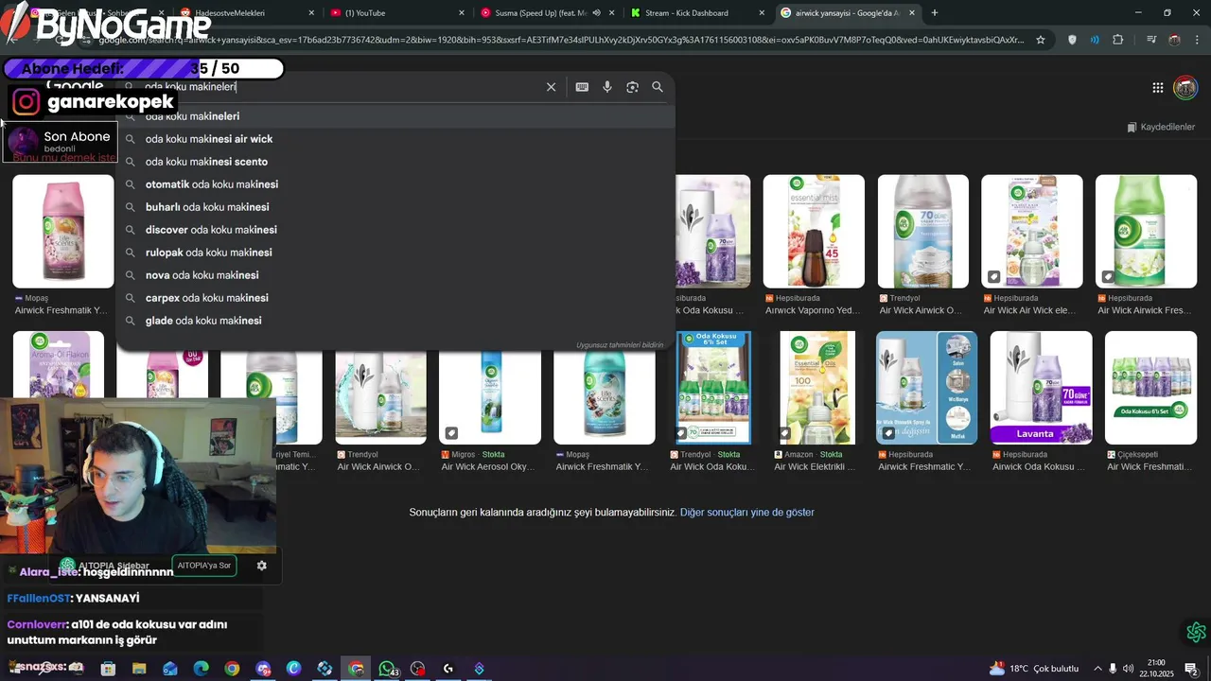Click in the Google search input field

pyautogui.click(x=341, y=87)
